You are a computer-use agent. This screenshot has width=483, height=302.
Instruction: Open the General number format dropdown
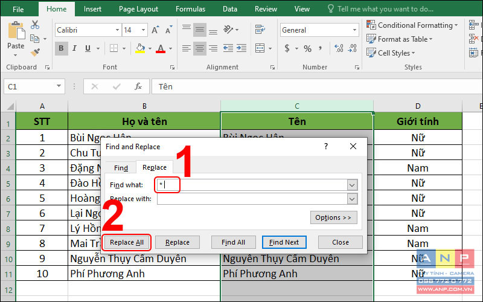click(x=354, y=30)
